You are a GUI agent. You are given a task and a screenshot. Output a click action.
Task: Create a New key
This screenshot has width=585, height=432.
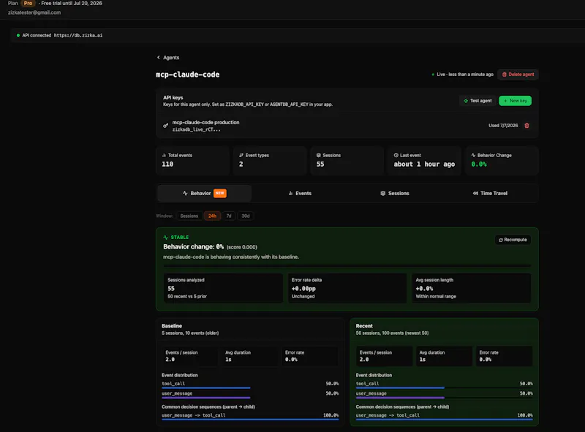point(516,101)
